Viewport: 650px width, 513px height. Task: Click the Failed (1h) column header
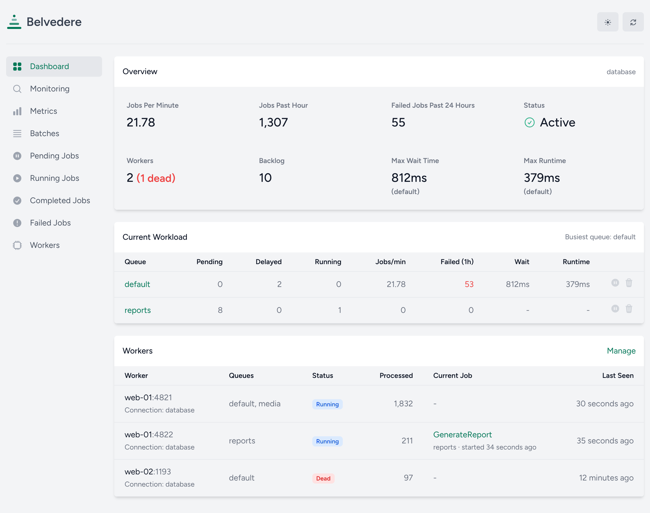pos(457,262)
